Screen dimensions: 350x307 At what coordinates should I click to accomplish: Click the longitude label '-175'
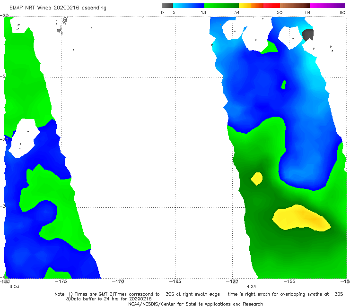coord(61,281)
